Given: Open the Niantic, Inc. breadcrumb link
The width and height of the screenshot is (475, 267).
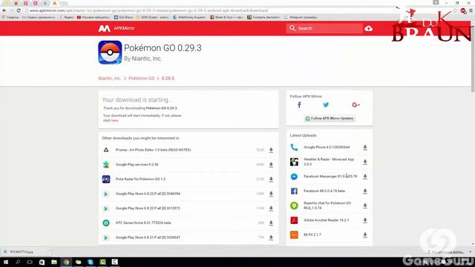Looking at the screenshot, I should tap(110, 78).
